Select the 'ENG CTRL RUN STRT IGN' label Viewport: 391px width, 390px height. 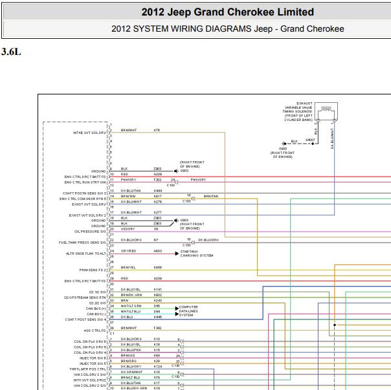pyautogui.click(x=85, y=182)
